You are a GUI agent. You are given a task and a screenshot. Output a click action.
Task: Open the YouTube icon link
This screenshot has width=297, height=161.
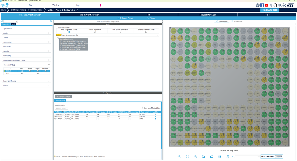(266, 5)
